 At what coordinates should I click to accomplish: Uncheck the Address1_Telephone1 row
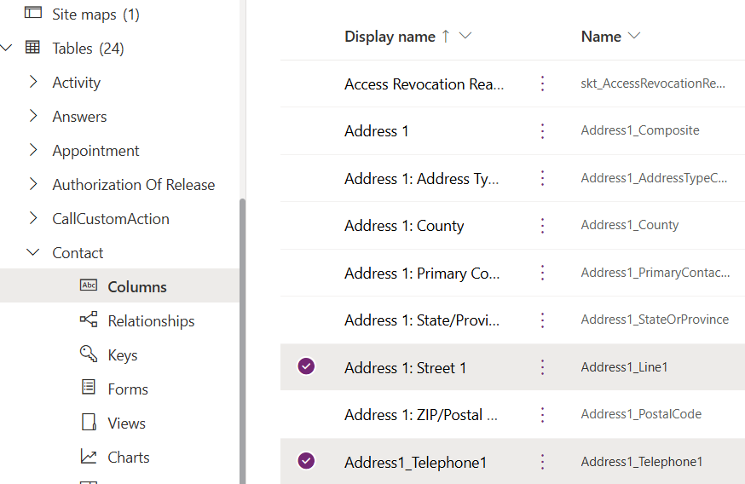[x=306, y=462]
